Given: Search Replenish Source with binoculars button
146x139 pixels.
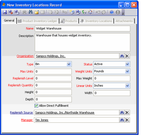Looking at the screenshot, I should [122, 112].
